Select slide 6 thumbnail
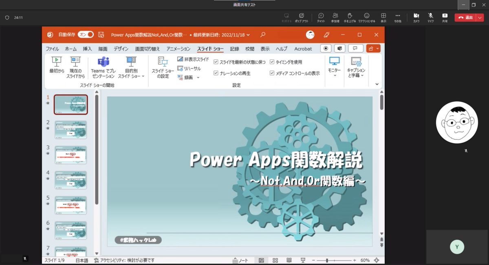 pos(71,230)
